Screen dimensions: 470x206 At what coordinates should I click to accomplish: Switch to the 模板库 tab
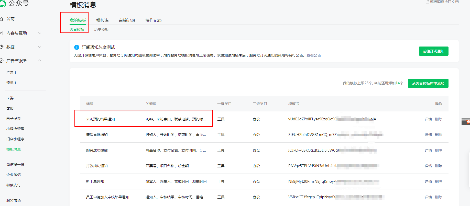pos(102,20)
